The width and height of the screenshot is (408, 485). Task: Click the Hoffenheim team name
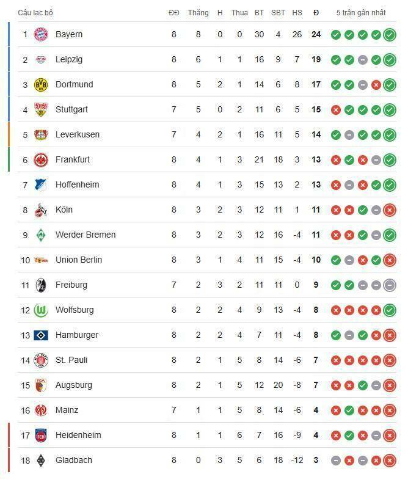click(77, 184)
